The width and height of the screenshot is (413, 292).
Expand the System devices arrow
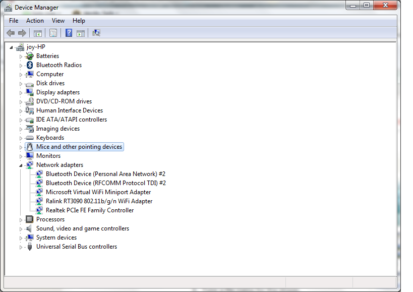tap(21, 238)
